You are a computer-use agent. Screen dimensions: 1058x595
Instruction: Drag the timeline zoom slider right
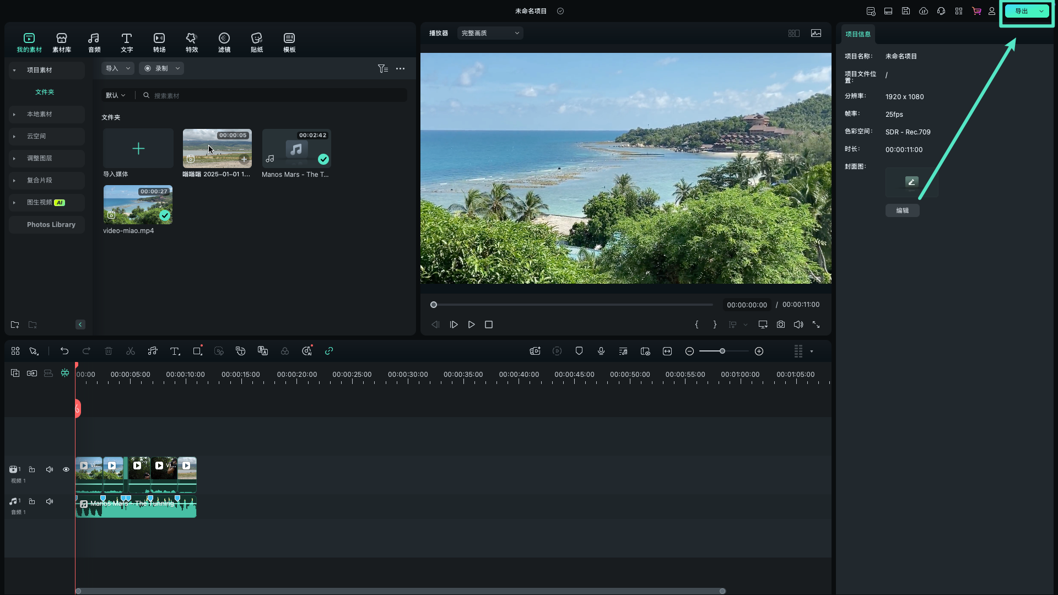click(721, 351)
